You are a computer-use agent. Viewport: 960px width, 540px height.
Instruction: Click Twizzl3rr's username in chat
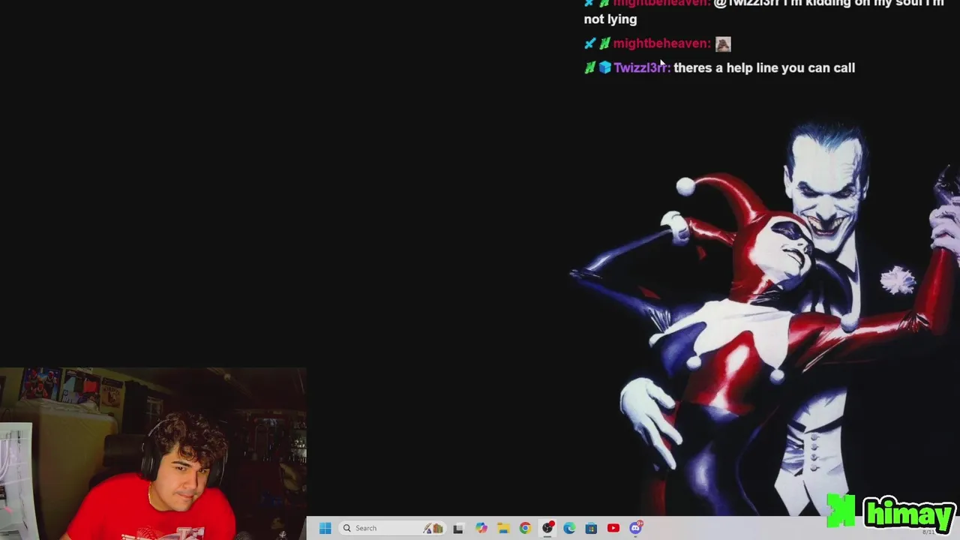click(x=642, y=67)
